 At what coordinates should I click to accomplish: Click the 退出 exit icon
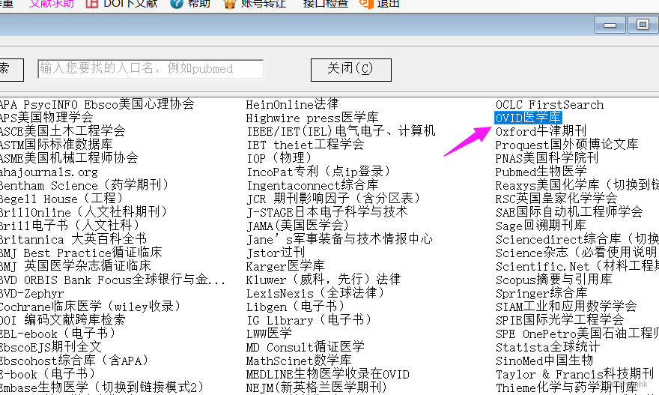pos(366,4)
